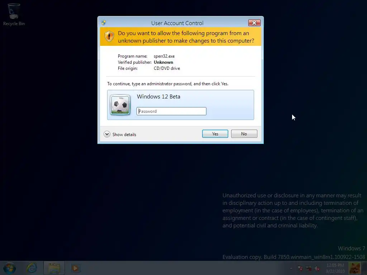Open Windows Explorer from the taskbar
Screen dimensions: 367x275
click(x=54, y=268)
